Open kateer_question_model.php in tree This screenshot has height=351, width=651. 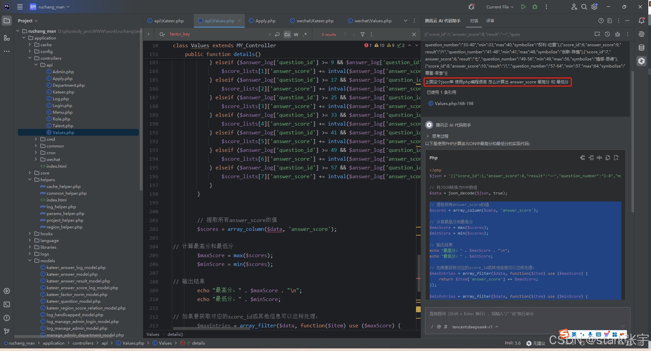[x=73, y=301]
